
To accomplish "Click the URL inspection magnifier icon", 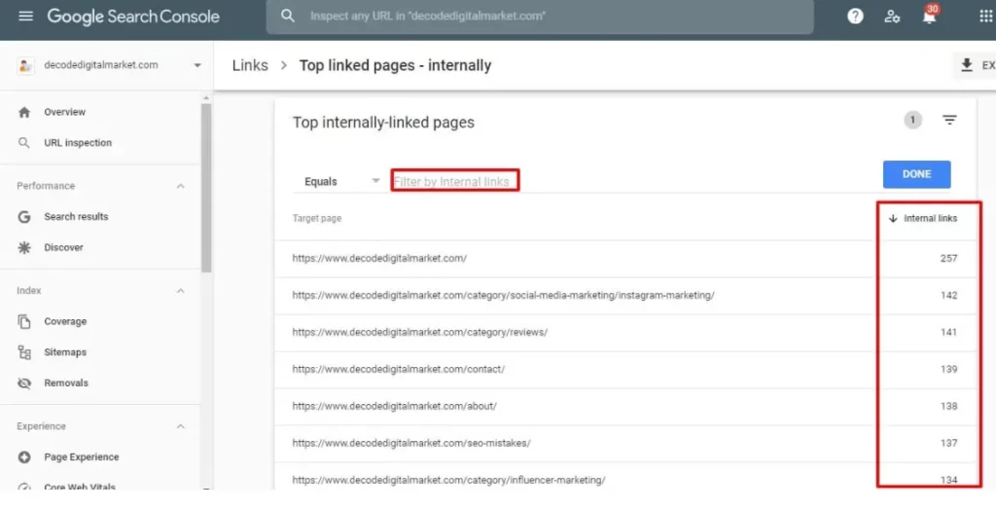I will 24,143.
